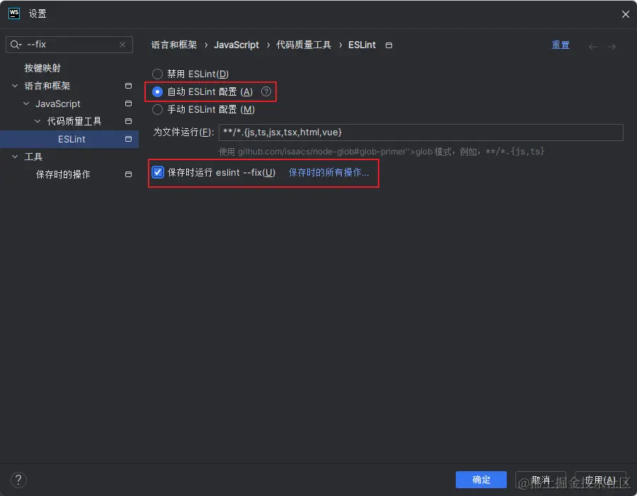Image resolution: width=637 pixels, height=496 pixels.
Task: Select 工具 in settings tree
Action: click(33, 157)
